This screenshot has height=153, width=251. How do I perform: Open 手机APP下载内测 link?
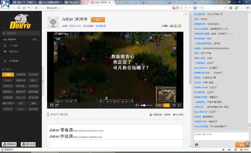click(57, 114)
